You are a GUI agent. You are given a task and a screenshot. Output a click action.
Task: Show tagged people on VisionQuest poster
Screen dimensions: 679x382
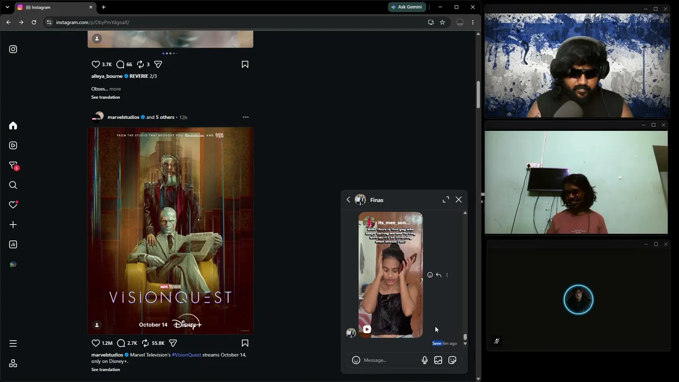(97, 325)
